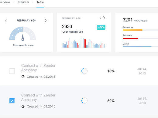Switch to the Diagram tab

point(23,2)
